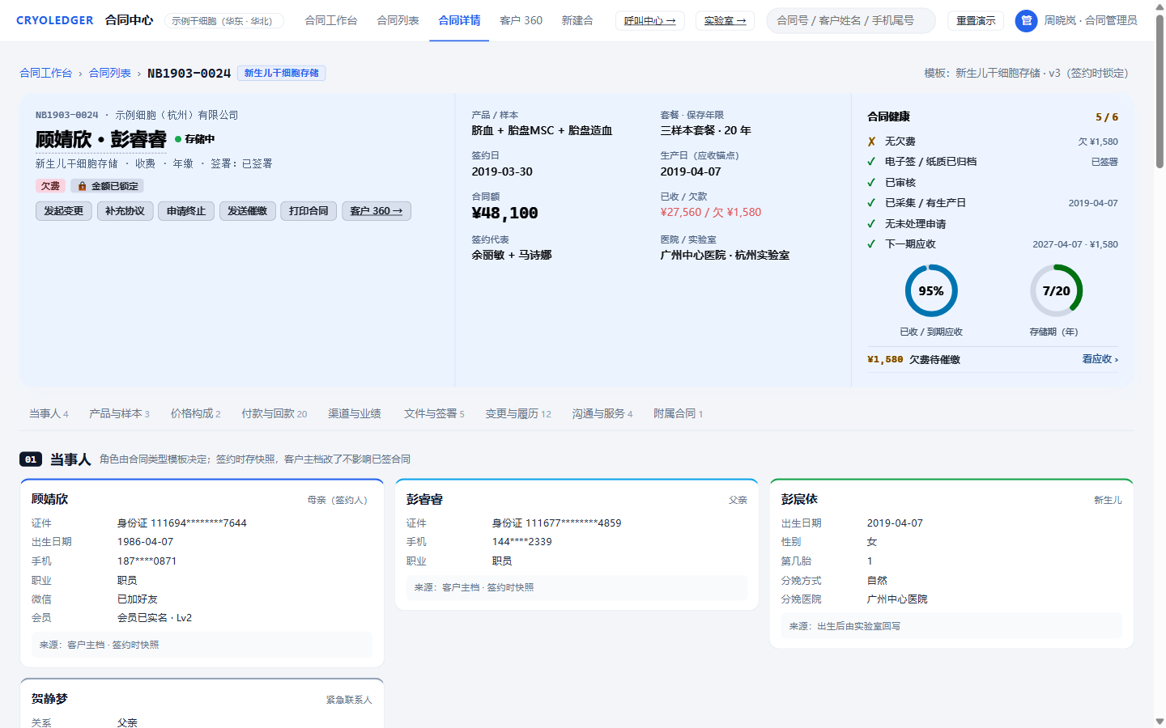Open the 文件与签署 tab

click(434, 413)
